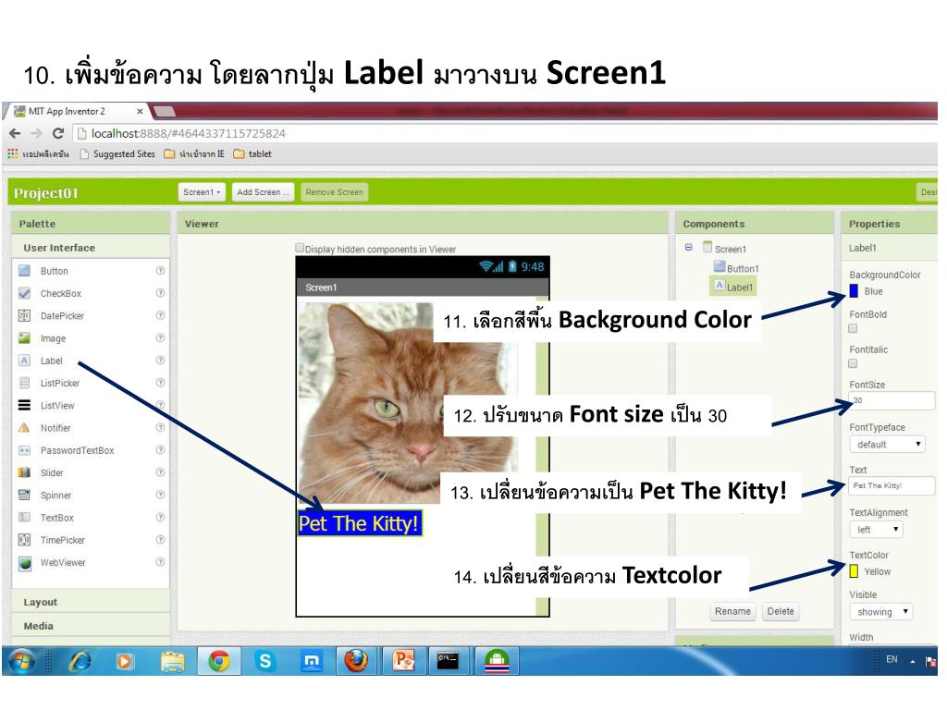Open PowerPoint from the taskbar
This screenshot has height=710, width=947.
pos(403,662)
